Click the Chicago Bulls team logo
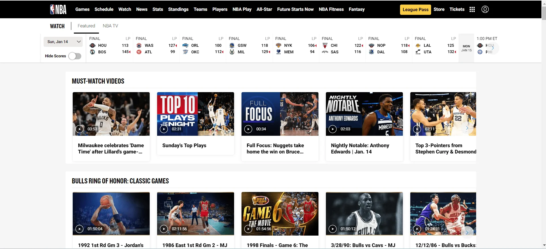Viewport: 546px width, 249px height. [325, 45]
